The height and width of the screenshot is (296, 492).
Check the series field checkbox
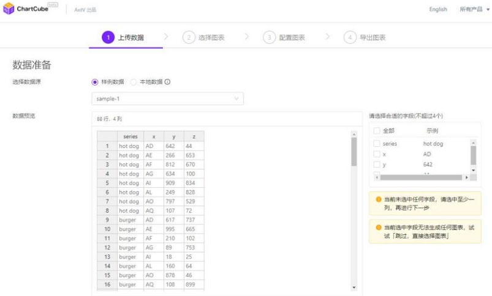[x=376, y=144]
